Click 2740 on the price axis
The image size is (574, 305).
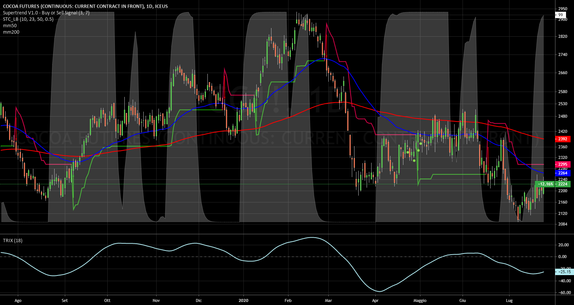(563, 55)
